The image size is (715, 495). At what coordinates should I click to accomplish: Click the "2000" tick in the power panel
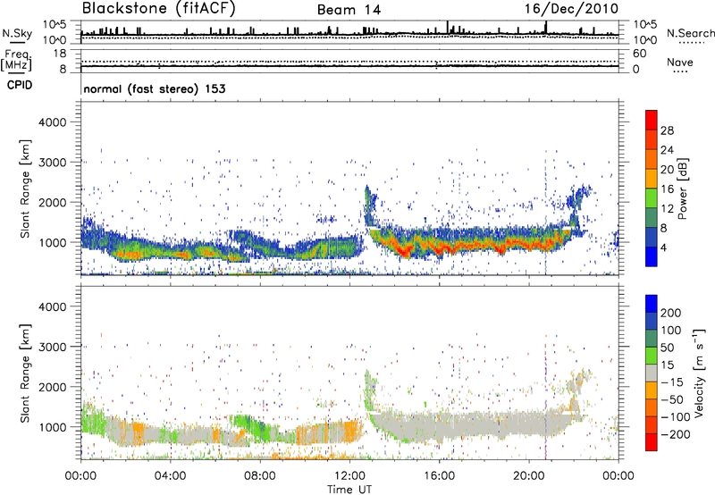(53, 202)
